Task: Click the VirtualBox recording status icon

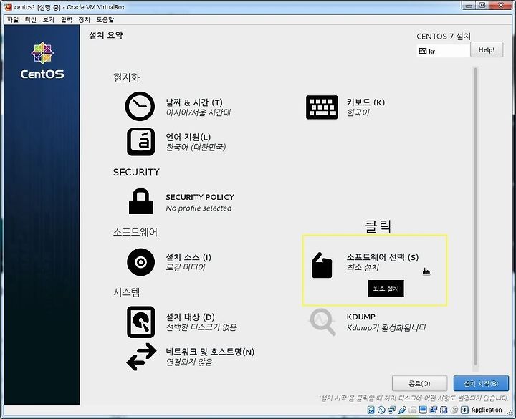Action: [434, 410]
